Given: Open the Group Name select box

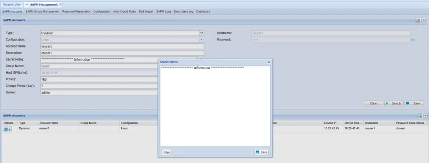Looking at the screenshot, I should 99,66.
